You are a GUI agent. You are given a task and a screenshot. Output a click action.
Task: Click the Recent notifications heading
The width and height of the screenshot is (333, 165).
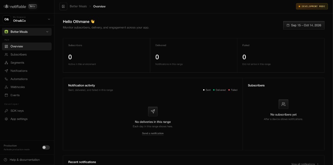coord(82,162)
